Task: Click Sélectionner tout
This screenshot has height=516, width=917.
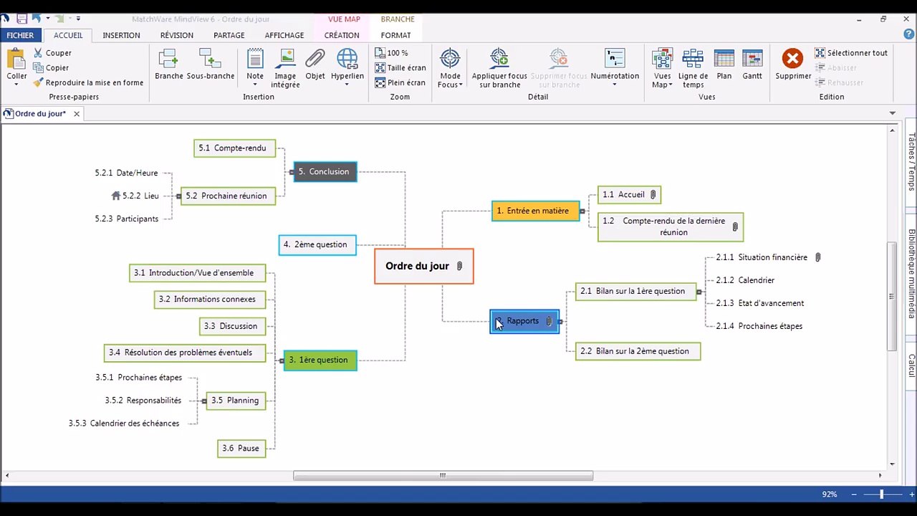Action: point(851,53)
